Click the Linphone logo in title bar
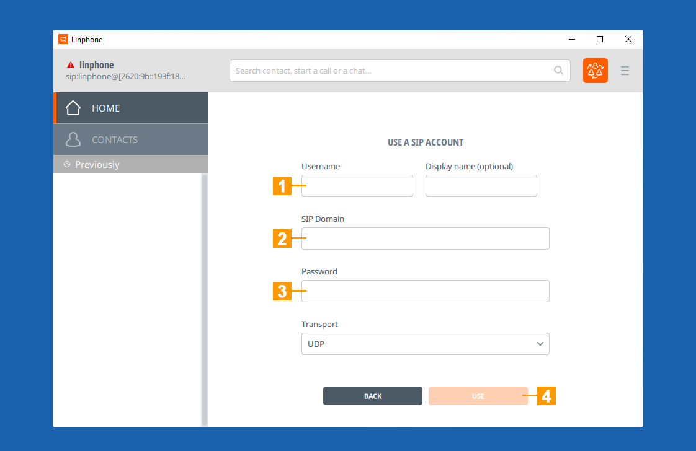This screenshot has height=451, width=696. [x=63, y=39]
